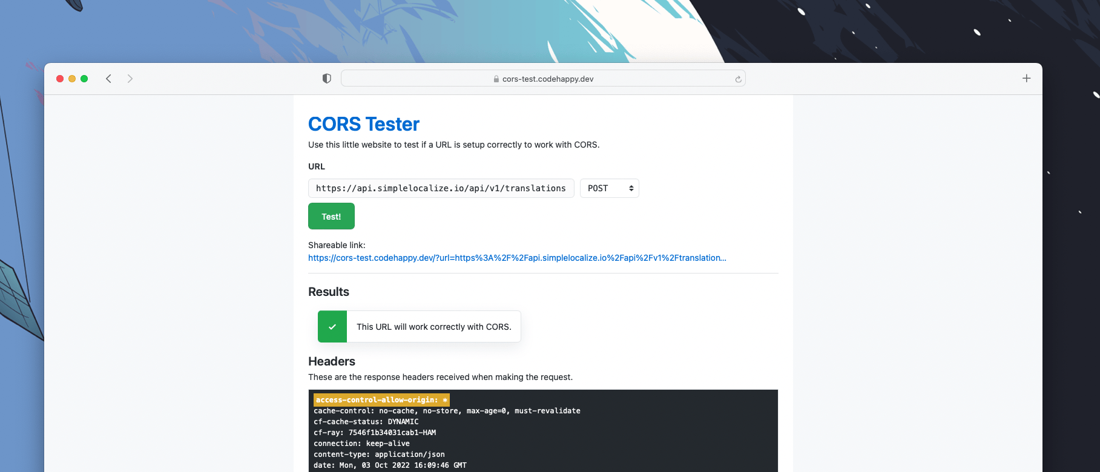Select the cf-cache-status: DYNAMIC line
This screenshot has height=472, width=1100.
[x=366, y=422]
